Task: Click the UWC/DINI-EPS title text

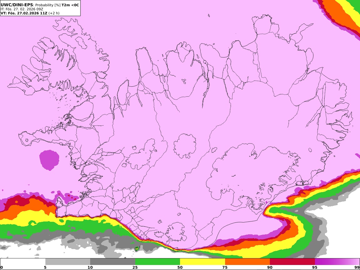Action: [x=17, y=5]
